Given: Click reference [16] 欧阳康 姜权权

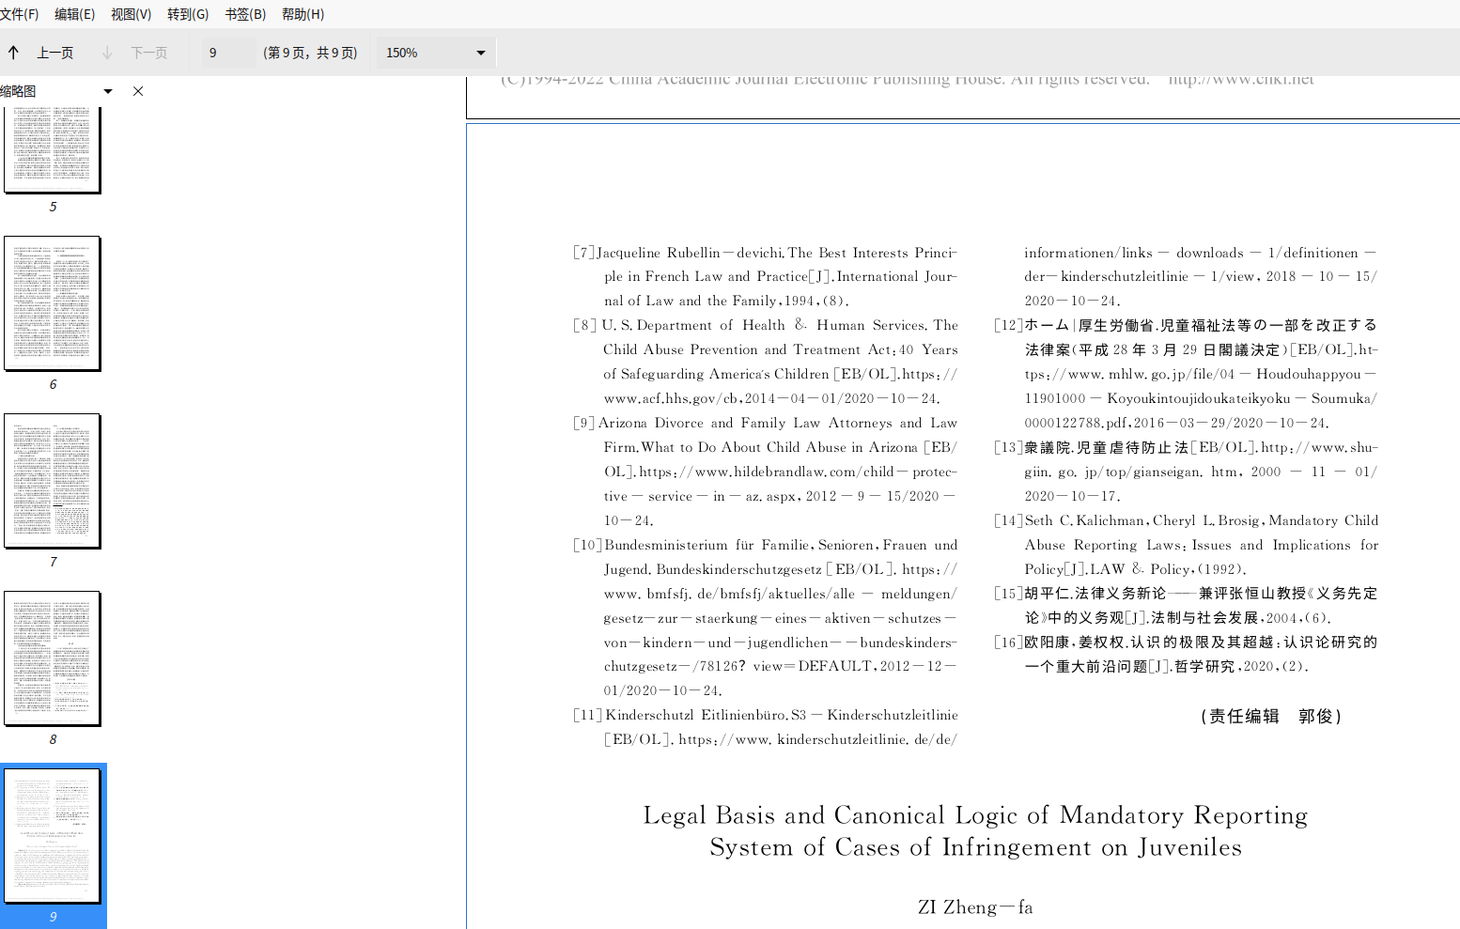Looking at the screenshot, I should click(x=1186, y=654).
